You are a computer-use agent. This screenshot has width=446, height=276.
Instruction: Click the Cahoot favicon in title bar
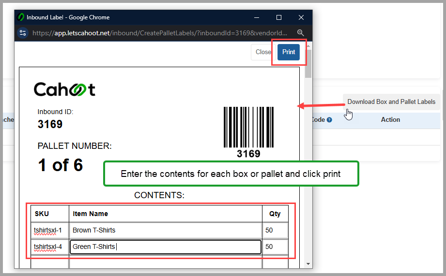click(x=21, y=17)
